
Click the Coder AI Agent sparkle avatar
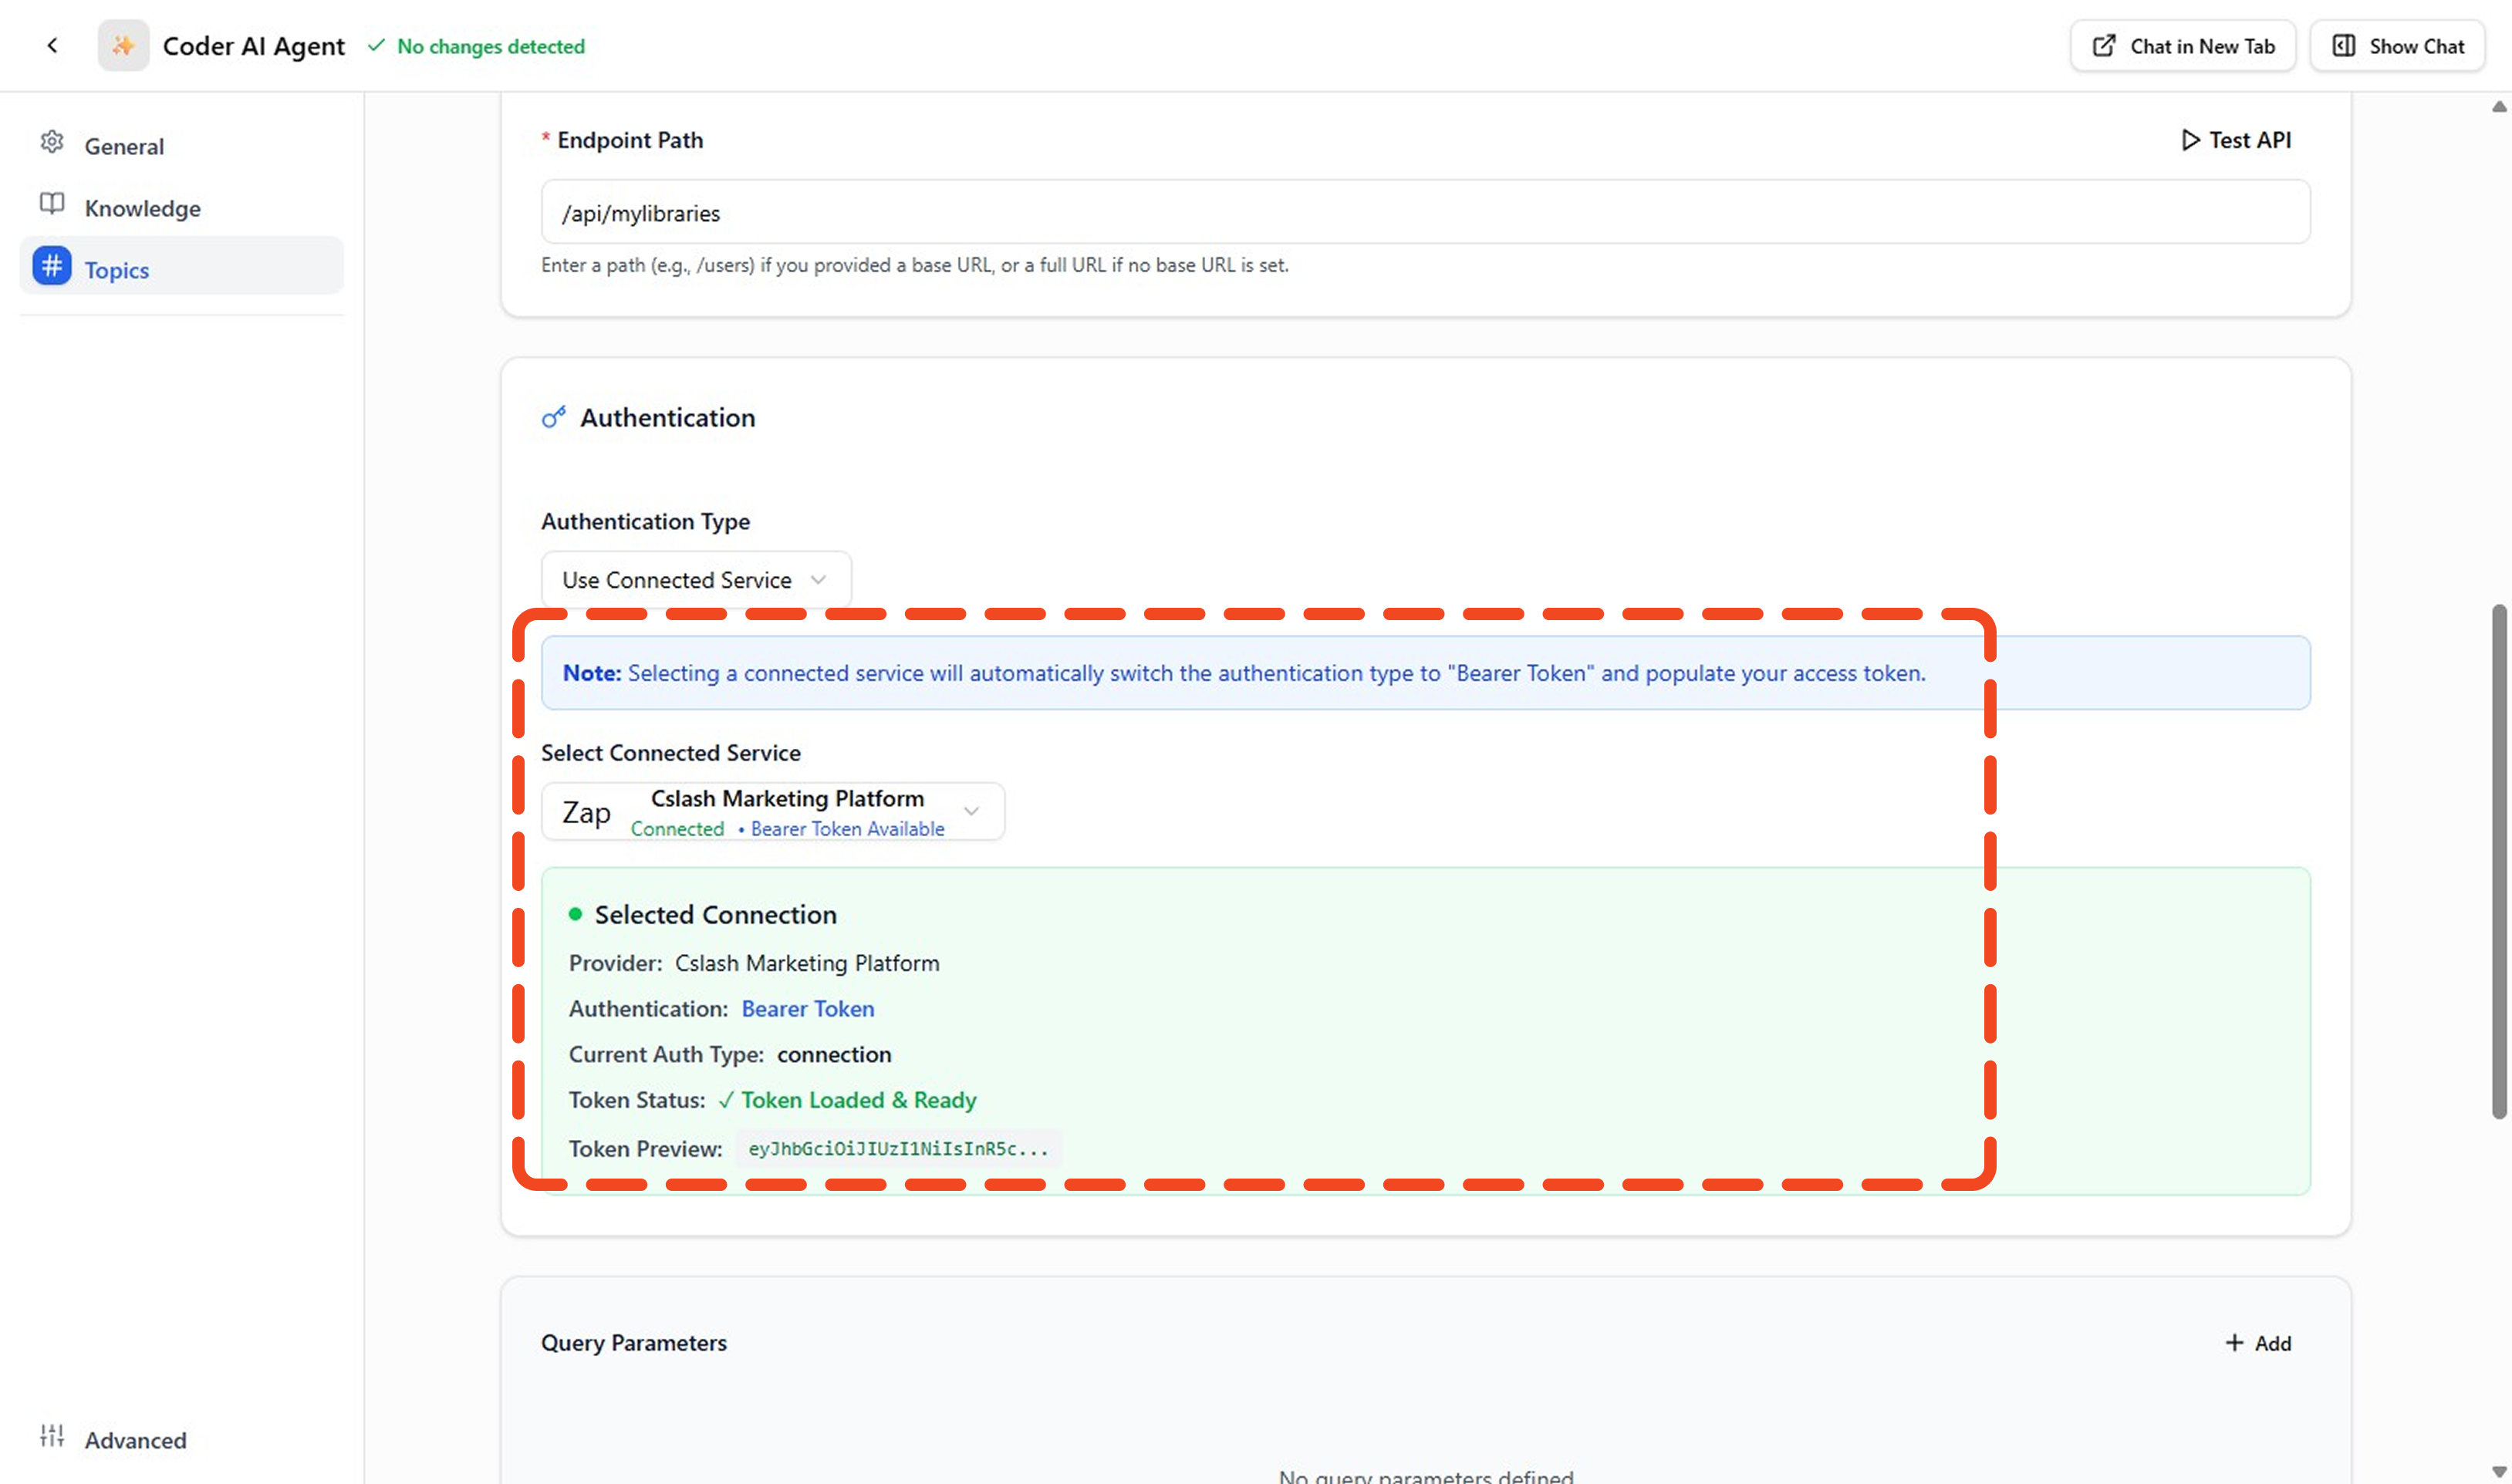123,45
